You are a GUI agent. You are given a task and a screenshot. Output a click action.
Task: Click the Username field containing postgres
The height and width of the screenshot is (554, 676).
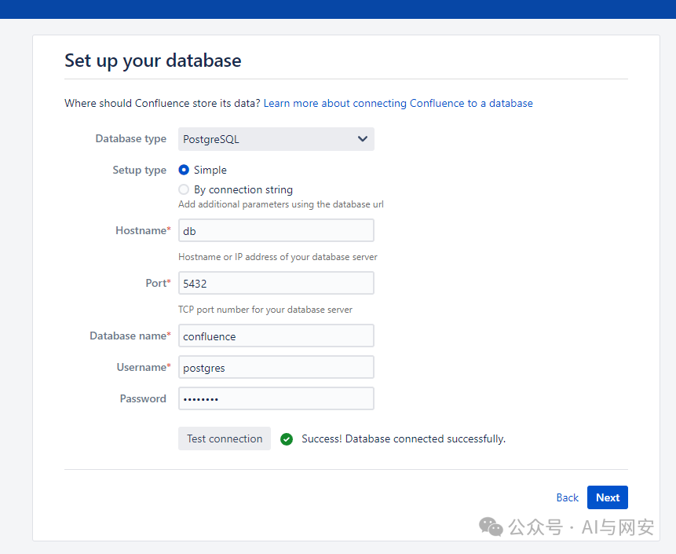276,367
